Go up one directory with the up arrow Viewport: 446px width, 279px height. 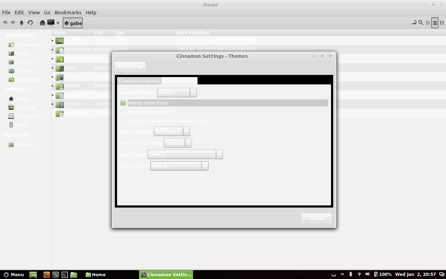(21, 22)
